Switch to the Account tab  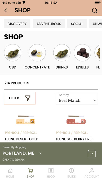click(92, 173)
